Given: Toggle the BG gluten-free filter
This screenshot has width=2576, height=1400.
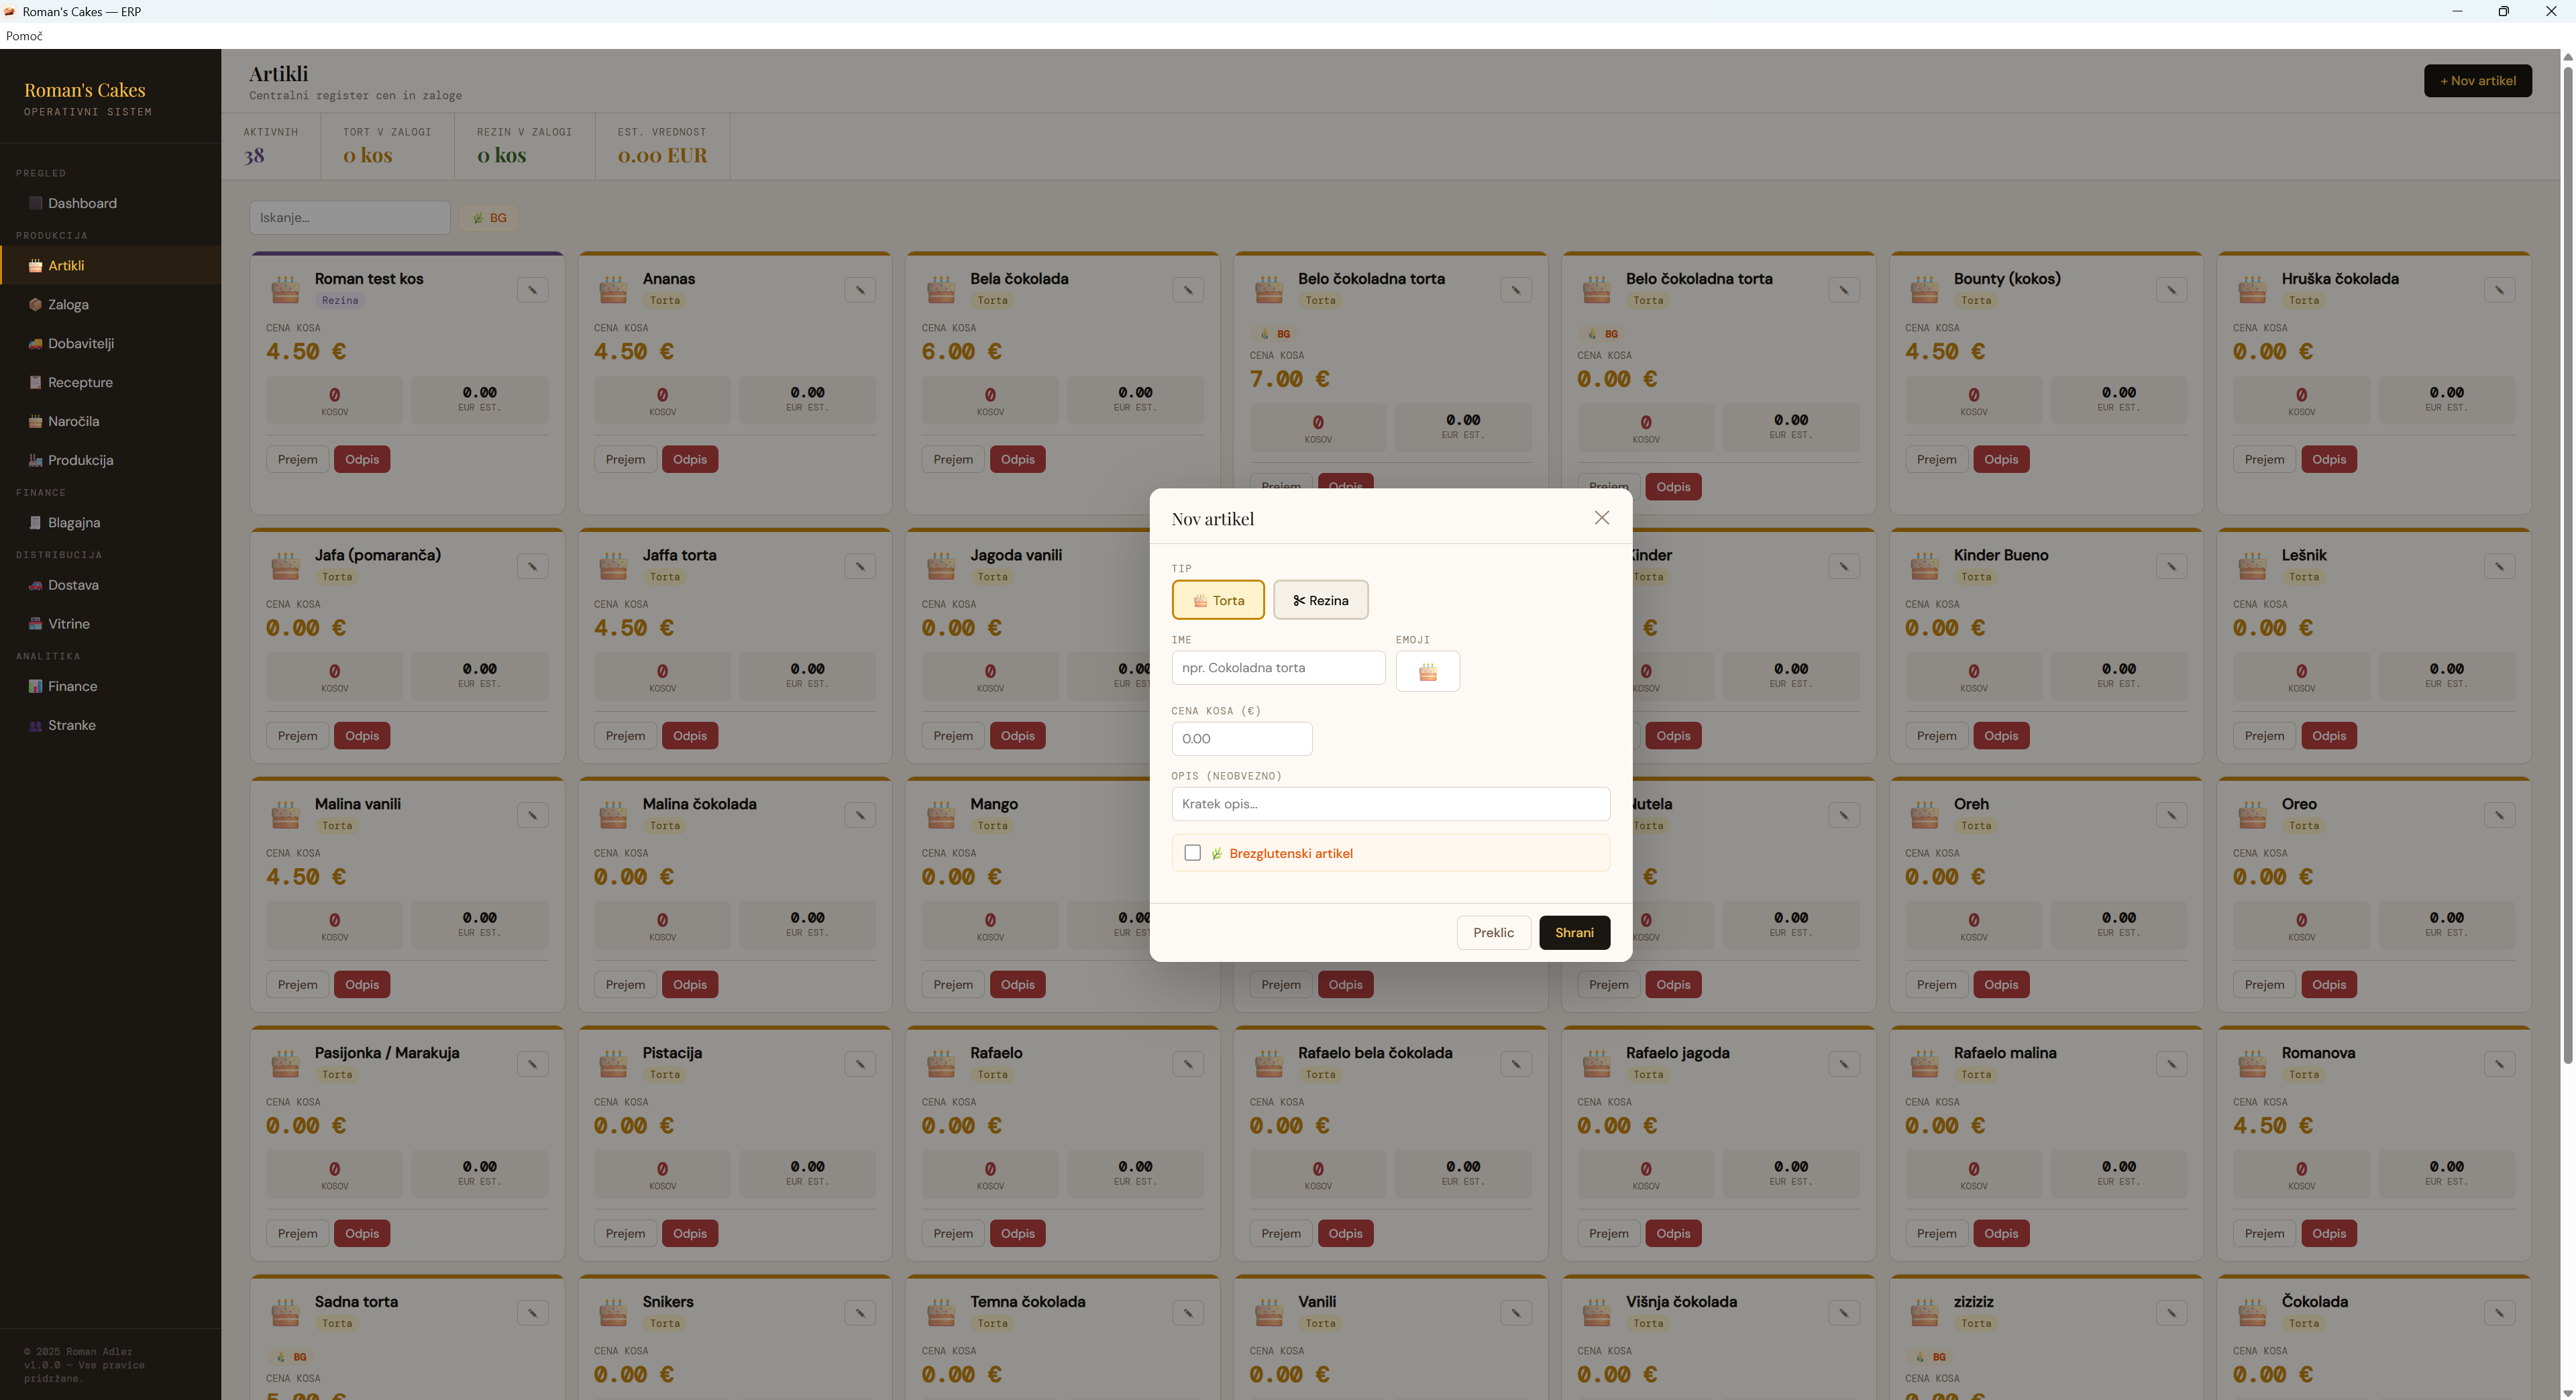Looking at the screenshot, I should (x=489, y=218).
